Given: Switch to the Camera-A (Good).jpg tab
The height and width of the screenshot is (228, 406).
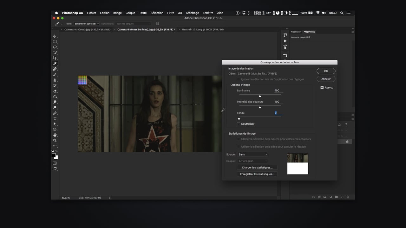Looking at the screenshot, I should click(x=87, y=29).
